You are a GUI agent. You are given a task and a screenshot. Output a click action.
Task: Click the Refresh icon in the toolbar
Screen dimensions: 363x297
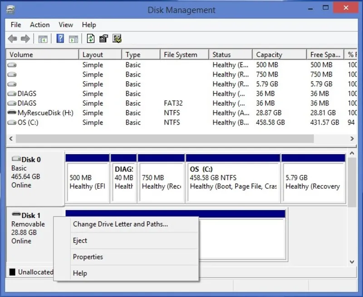(90, 39)
